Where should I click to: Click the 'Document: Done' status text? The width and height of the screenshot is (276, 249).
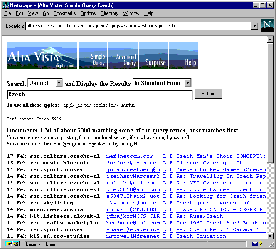(40, 244)
